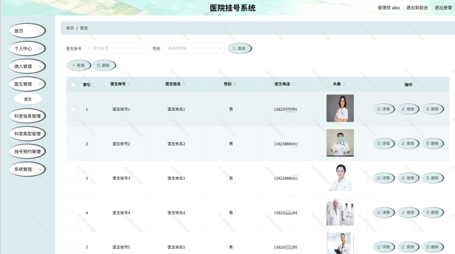Click 修改 for 医生账号3
Screen dimensions: 455x254
(x=408, y=178)
